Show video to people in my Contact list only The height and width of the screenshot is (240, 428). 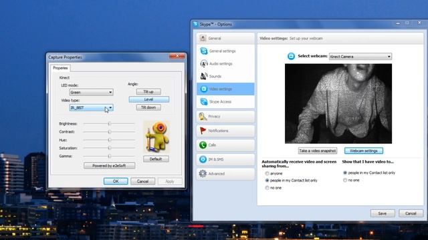(345, 173)
